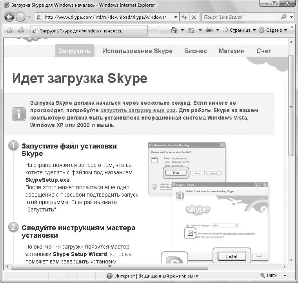Click the Сервис gear icon
298x283 pixels.
click(x=262, y=30)
